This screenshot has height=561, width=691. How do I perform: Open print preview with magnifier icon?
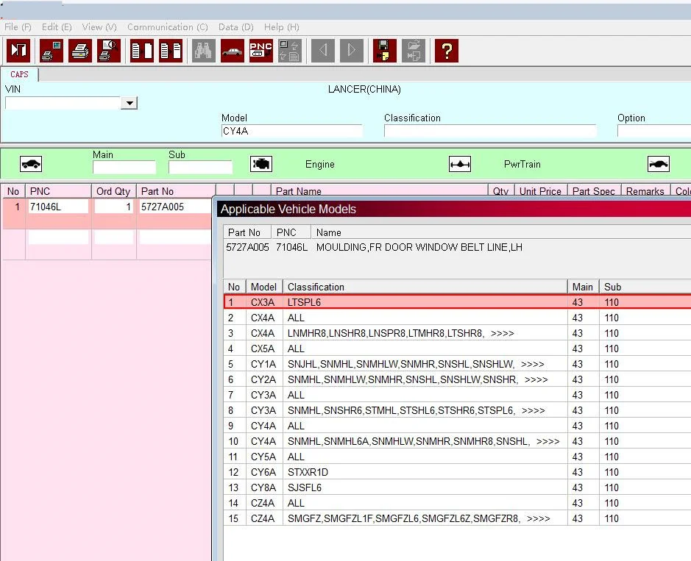pos(109,51)
